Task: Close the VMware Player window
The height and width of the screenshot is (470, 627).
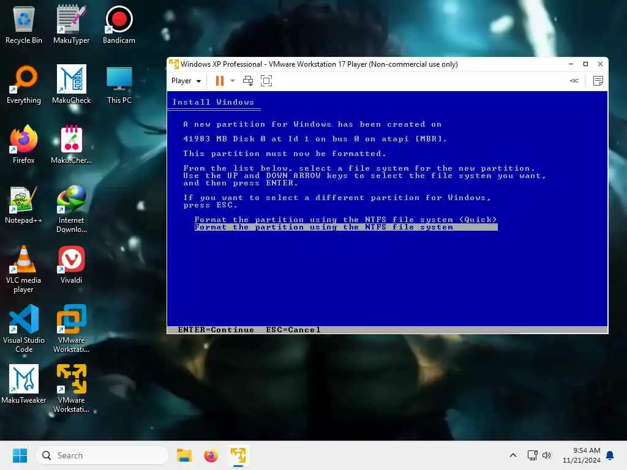Action: click(x=600, y=64)
